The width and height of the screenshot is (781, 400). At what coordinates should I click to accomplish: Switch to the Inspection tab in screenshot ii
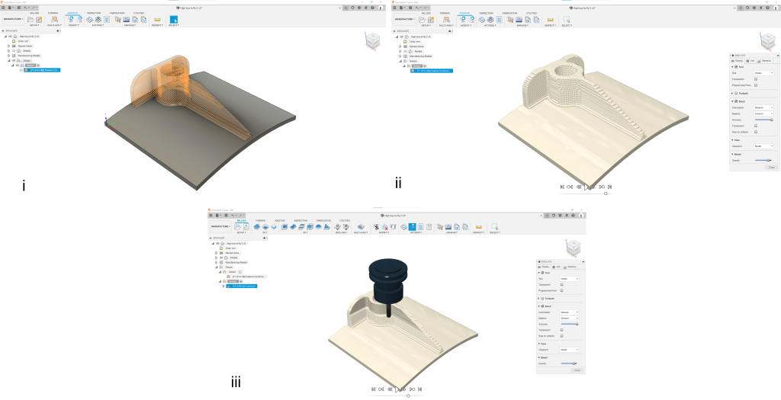(486, 13)
